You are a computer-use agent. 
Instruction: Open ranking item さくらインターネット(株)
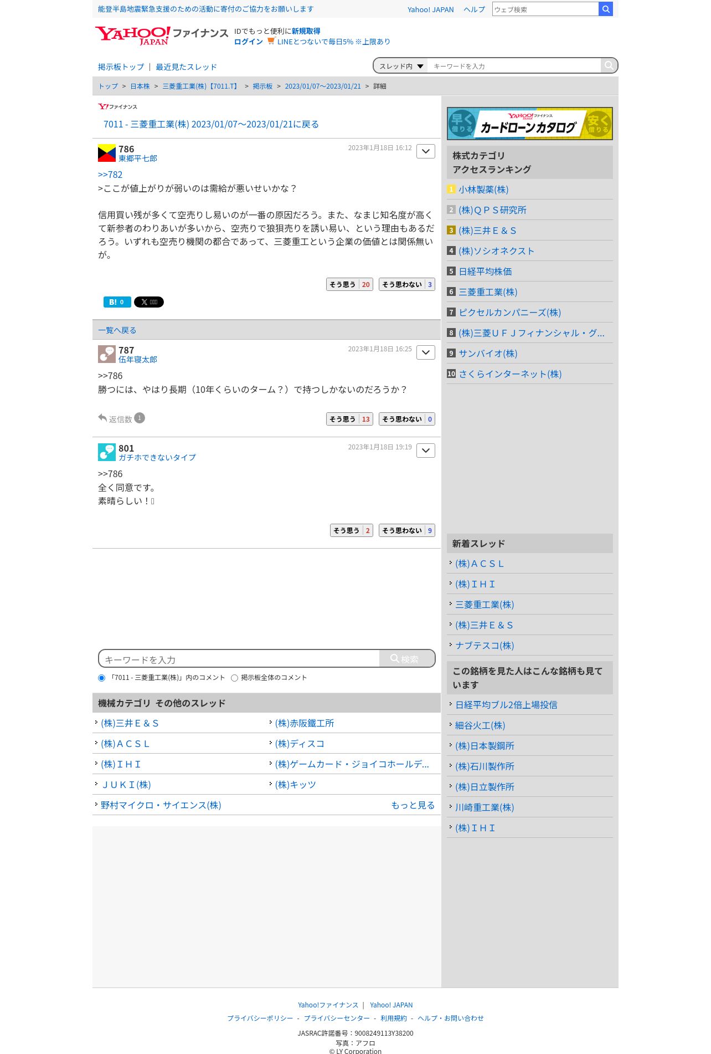tap(510, 374)
